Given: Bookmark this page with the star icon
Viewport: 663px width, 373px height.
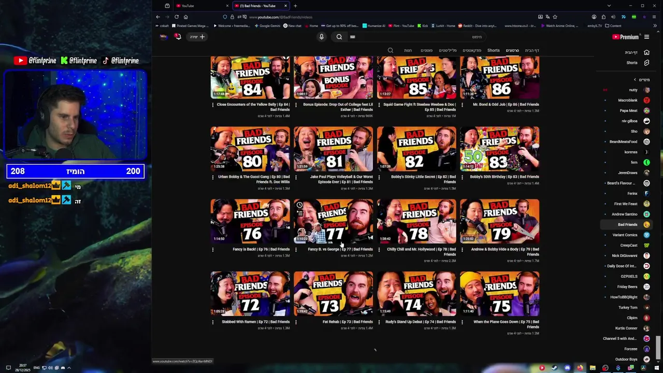Looking at the screenshot, I should coord(555,17).
